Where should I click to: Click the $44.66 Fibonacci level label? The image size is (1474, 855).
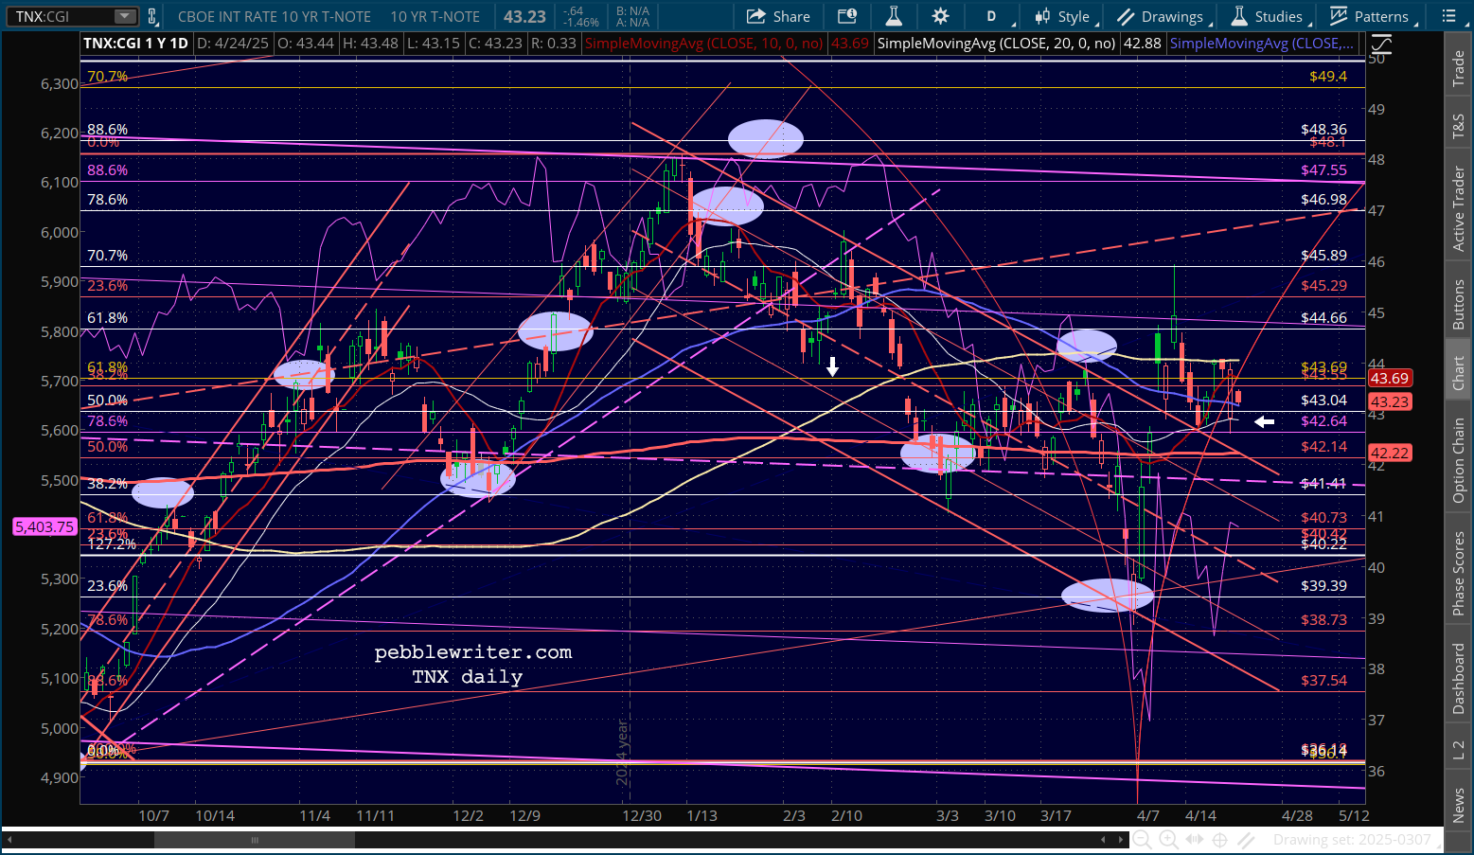[x=1323, y=317]
